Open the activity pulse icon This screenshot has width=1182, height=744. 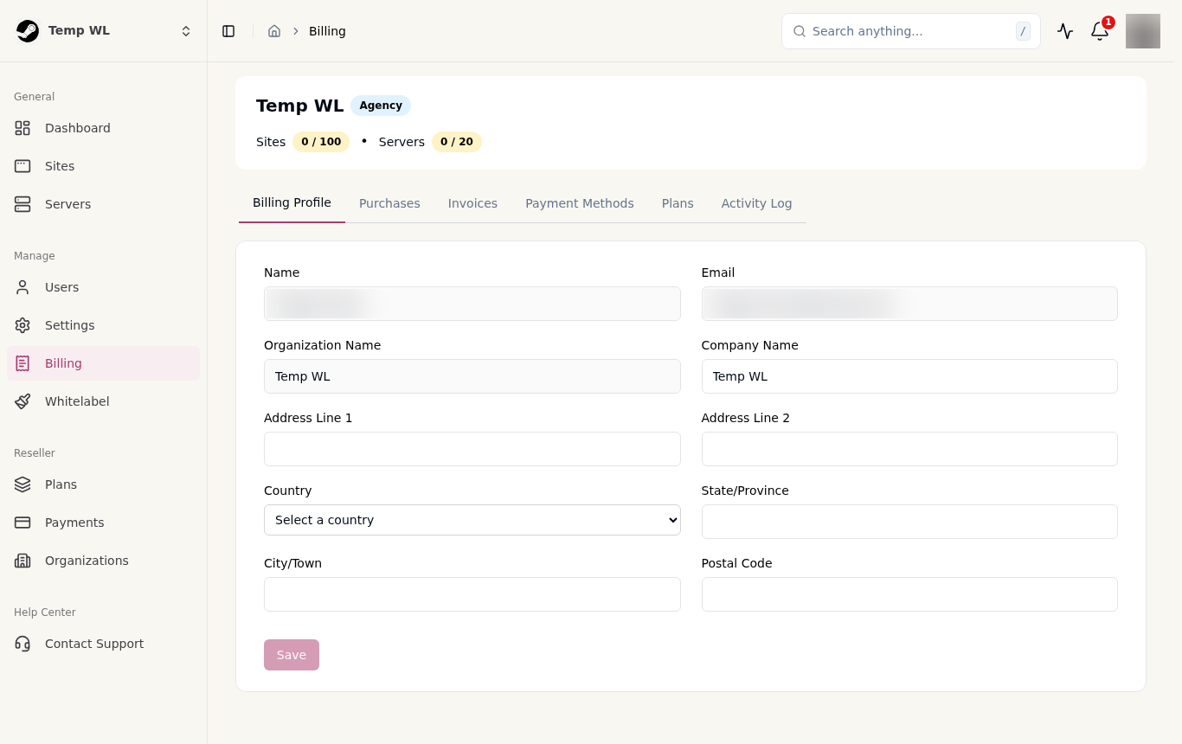[1065, 31]
